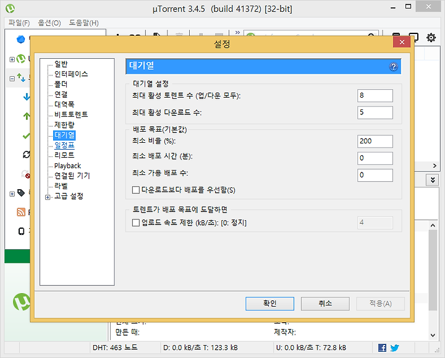
Task: Click the torrents up-down arrows sidebar icon
Action: point(21,77)
